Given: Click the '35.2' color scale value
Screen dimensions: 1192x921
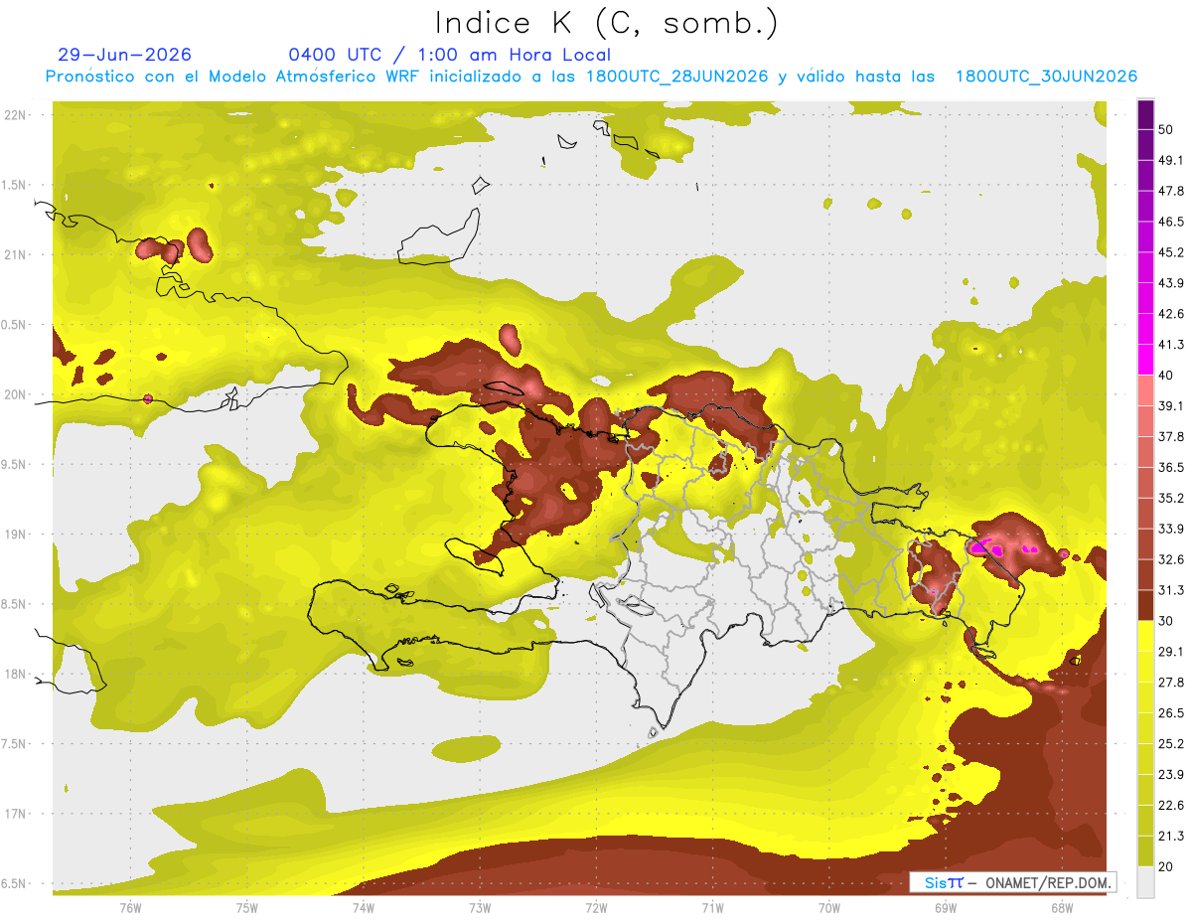Looking at the screenshot, I should (x=1171, y=498).
